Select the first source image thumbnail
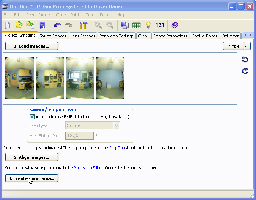The image size is (256, 200). tap(19, 78)
